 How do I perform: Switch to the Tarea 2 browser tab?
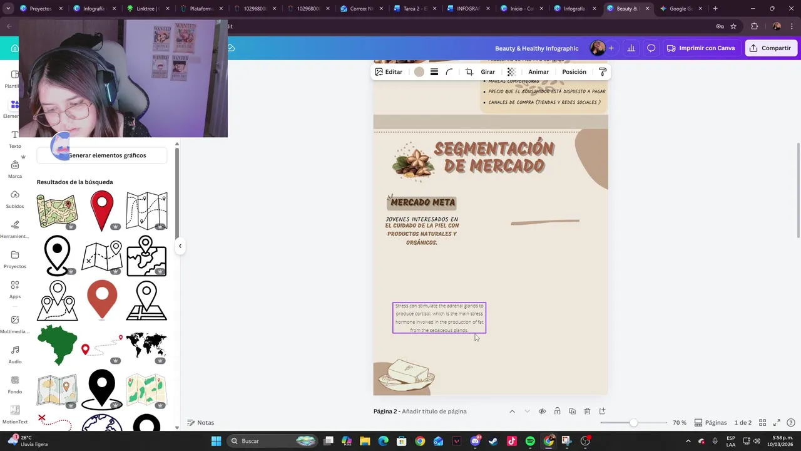coord(414,9)
